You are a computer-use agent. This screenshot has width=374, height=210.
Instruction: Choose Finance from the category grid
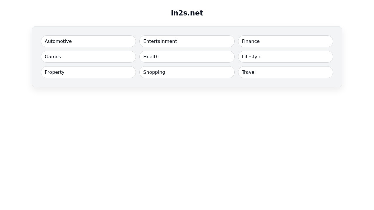[285, 41]
